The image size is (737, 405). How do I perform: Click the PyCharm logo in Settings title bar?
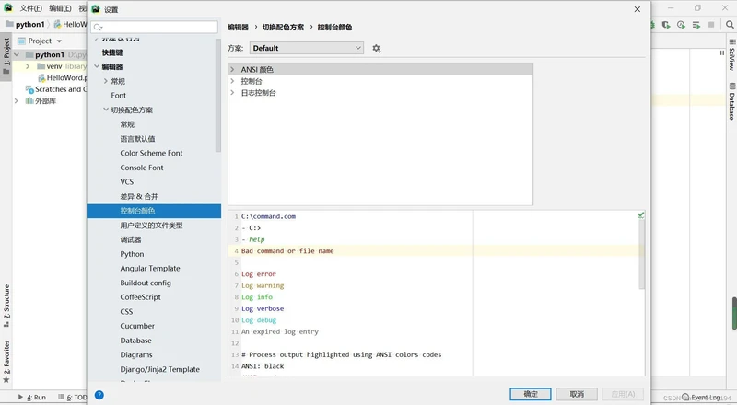click(x=96, y=9)
